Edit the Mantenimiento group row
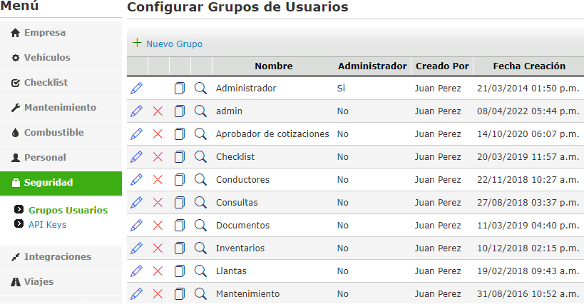The image size is (584, 307). [137, 294]
